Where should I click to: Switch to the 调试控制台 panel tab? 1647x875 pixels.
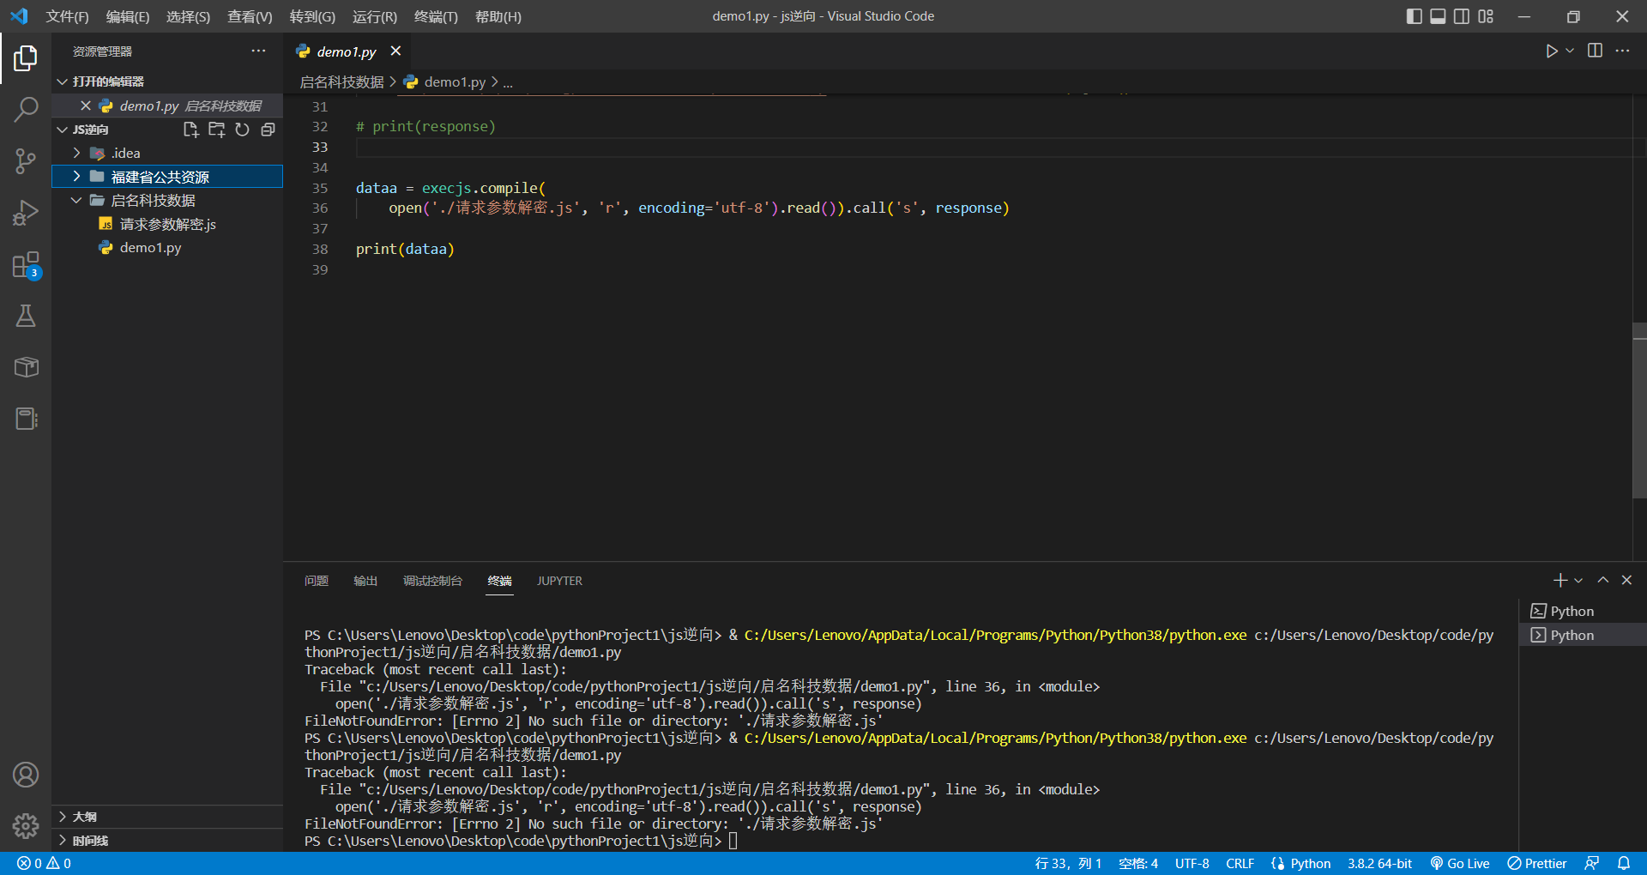point(432,581)
